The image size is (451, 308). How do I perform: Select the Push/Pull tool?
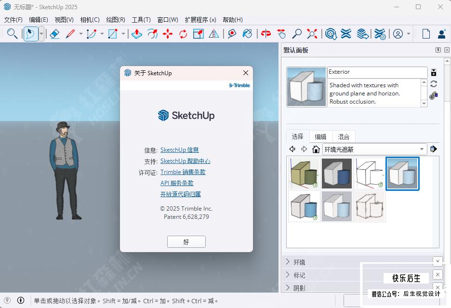click(137, 34)
